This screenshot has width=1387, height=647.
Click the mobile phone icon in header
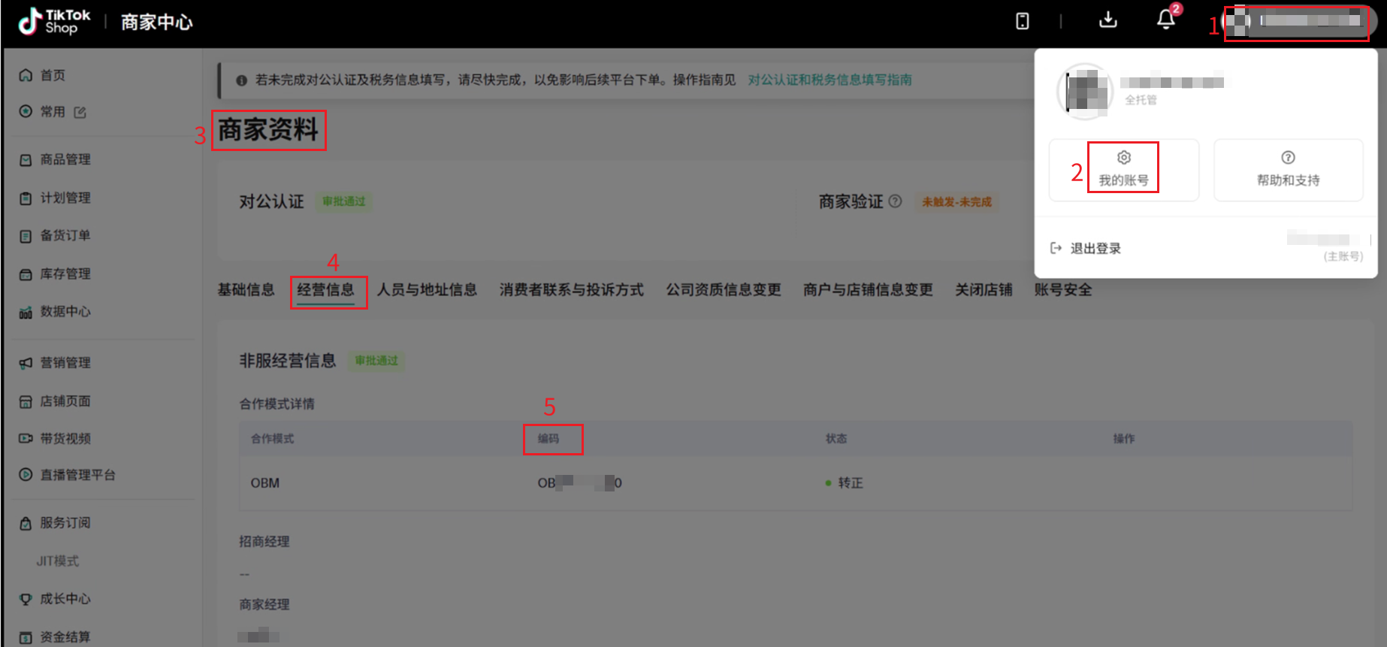click(x=1022, y=21)
